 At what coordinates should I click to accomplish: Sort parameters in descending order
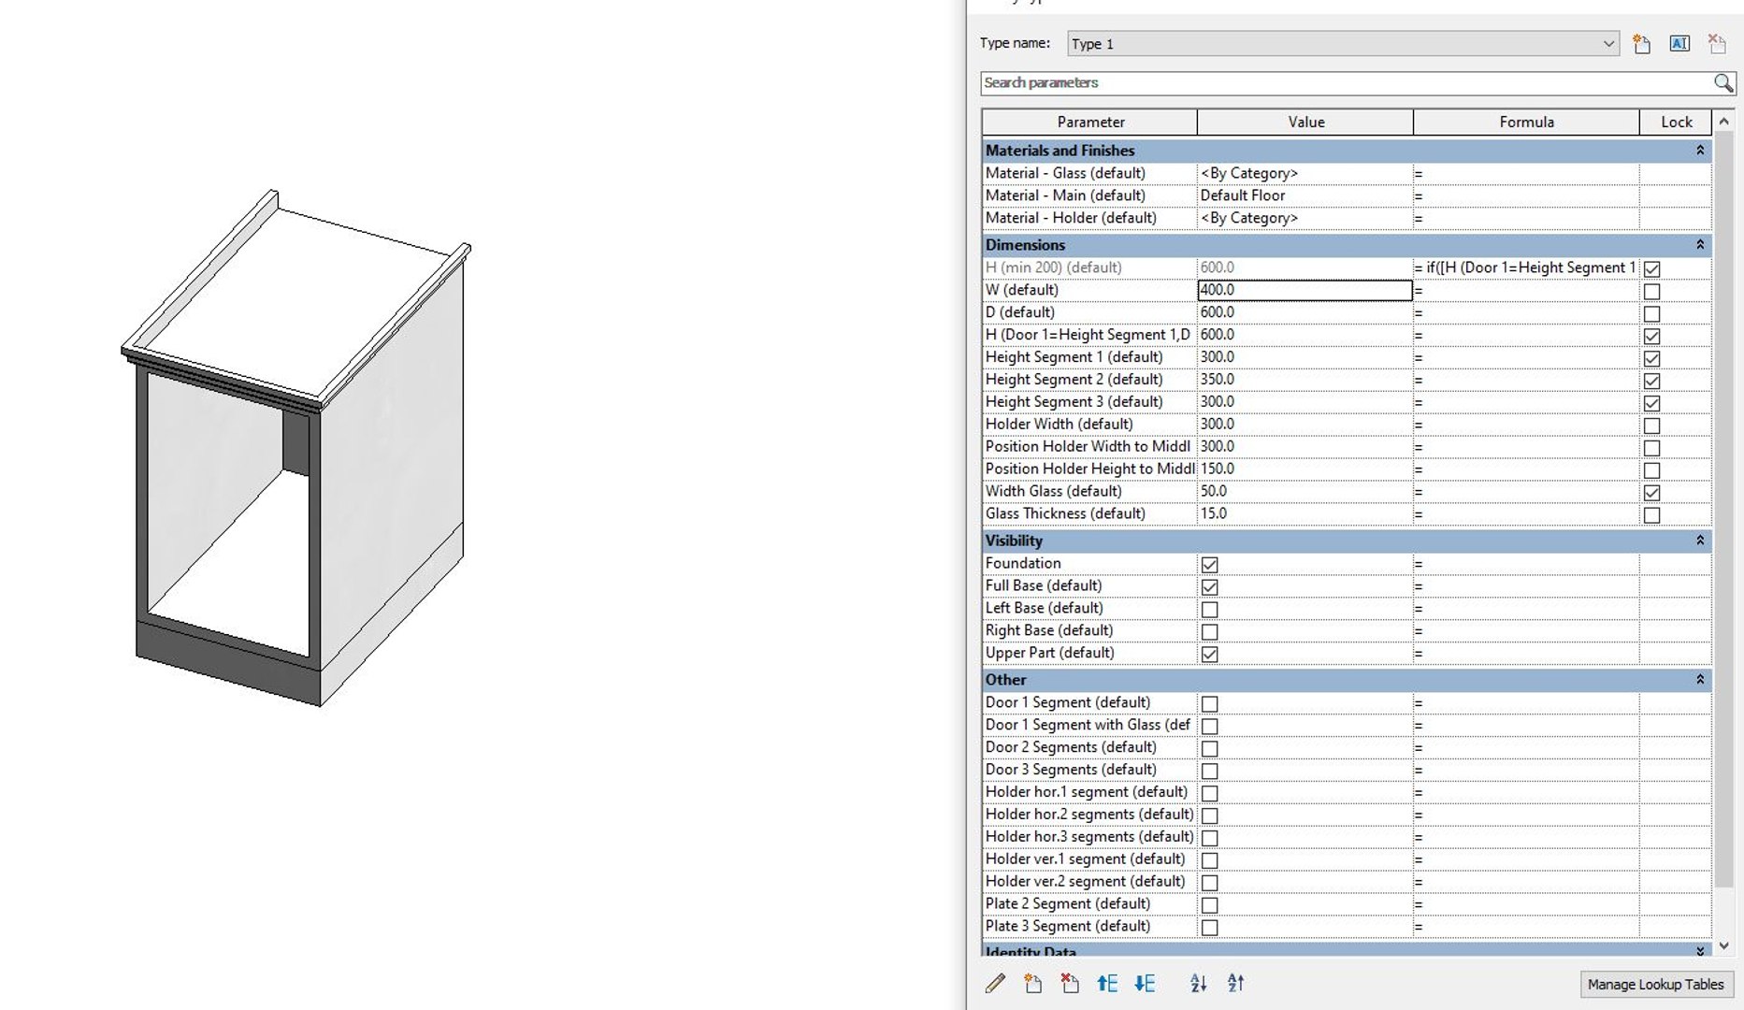[1235, 983]
